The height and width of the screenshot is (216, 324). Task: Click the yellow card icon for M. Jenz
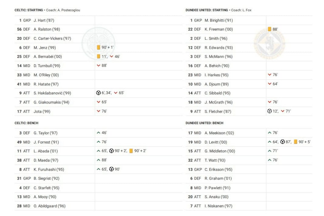98,47
